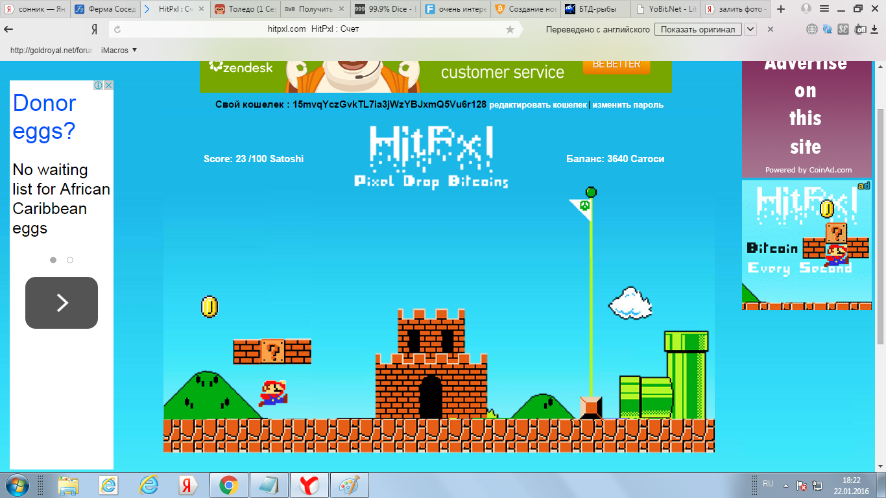886x498 pixels.
Task: Show hidden system tray icons arrow
Action: pyautogui.click(x=785, y=485)
